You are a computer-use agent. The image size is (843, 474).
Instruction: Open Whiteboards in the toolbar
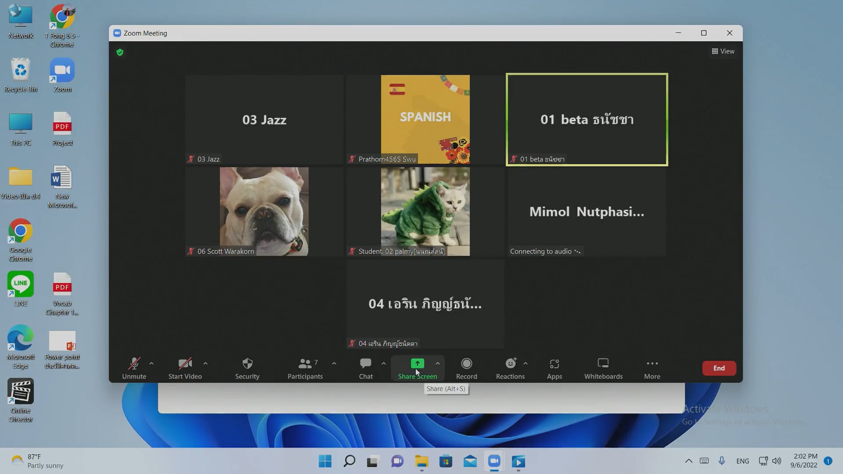tap(603, 368)
